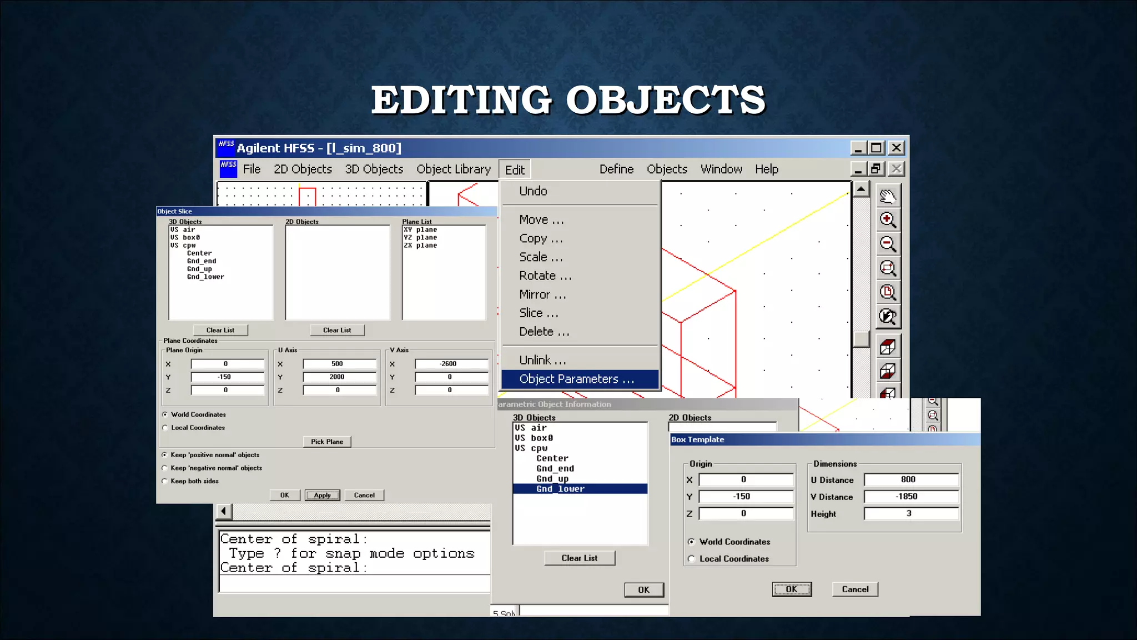Click the V Distance field showing -1850
Screen dimensions: 1137x640
pos(911,497)
